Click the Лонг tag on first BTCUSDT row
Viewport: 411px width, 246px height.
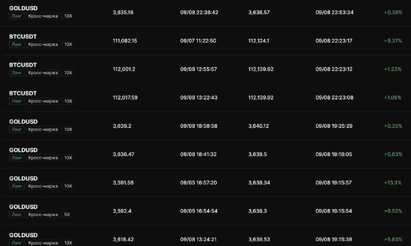[17, 45]
